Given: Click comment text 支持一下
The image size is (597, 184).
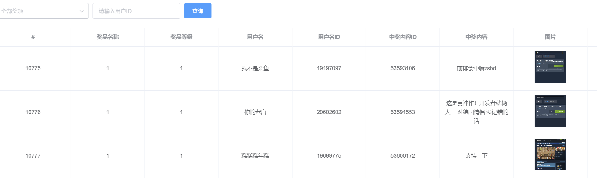Looking at the screenshot, I should pos(476,156).
